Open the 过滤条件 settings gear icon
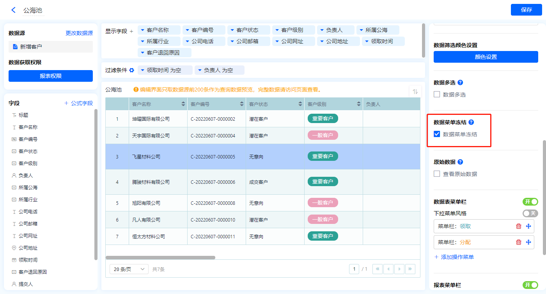 click(x=132, y=70)
